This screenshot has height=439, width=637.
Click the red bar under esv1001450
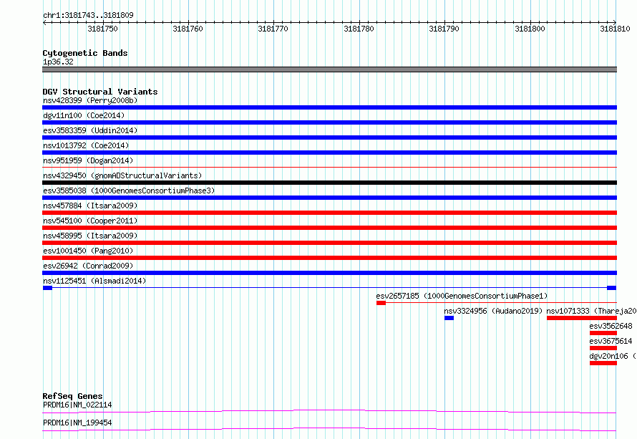329,258
